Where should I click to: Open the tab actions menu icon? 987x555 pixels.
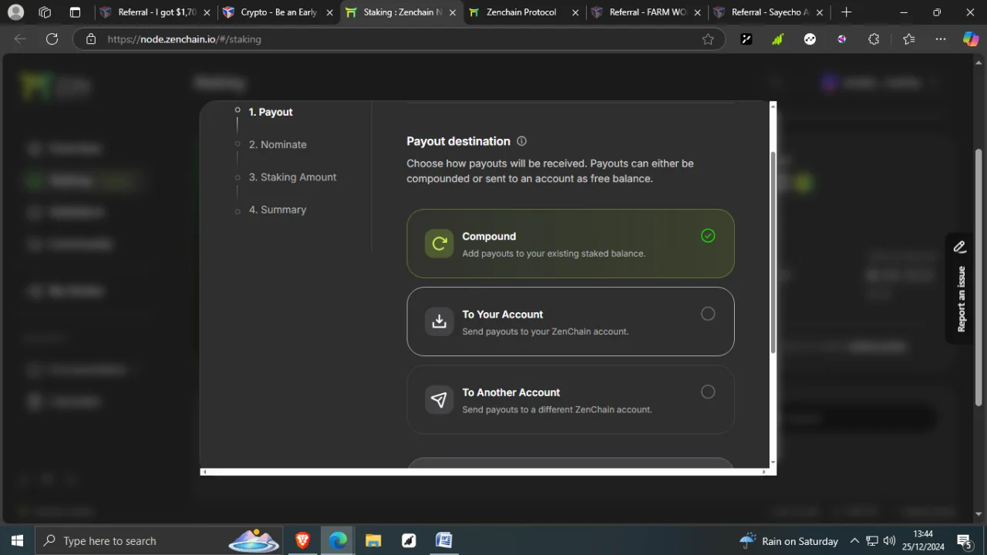75,12
